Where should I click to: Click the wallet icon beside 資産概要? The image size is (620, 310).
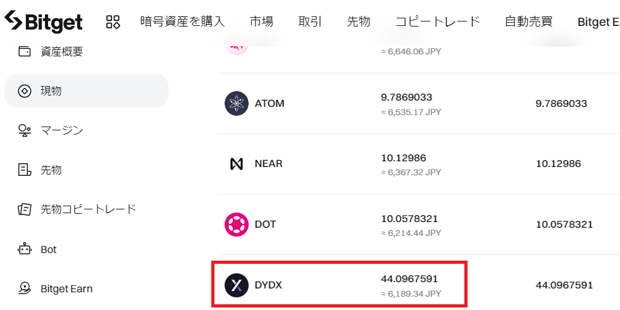click(x=25, y=51)
